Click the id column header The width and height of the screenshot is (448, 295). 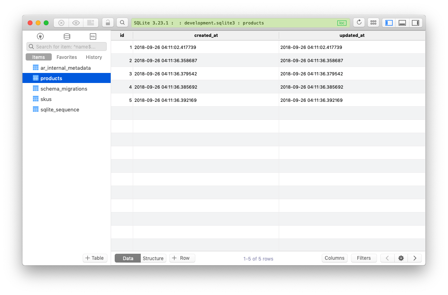(122, 35)
